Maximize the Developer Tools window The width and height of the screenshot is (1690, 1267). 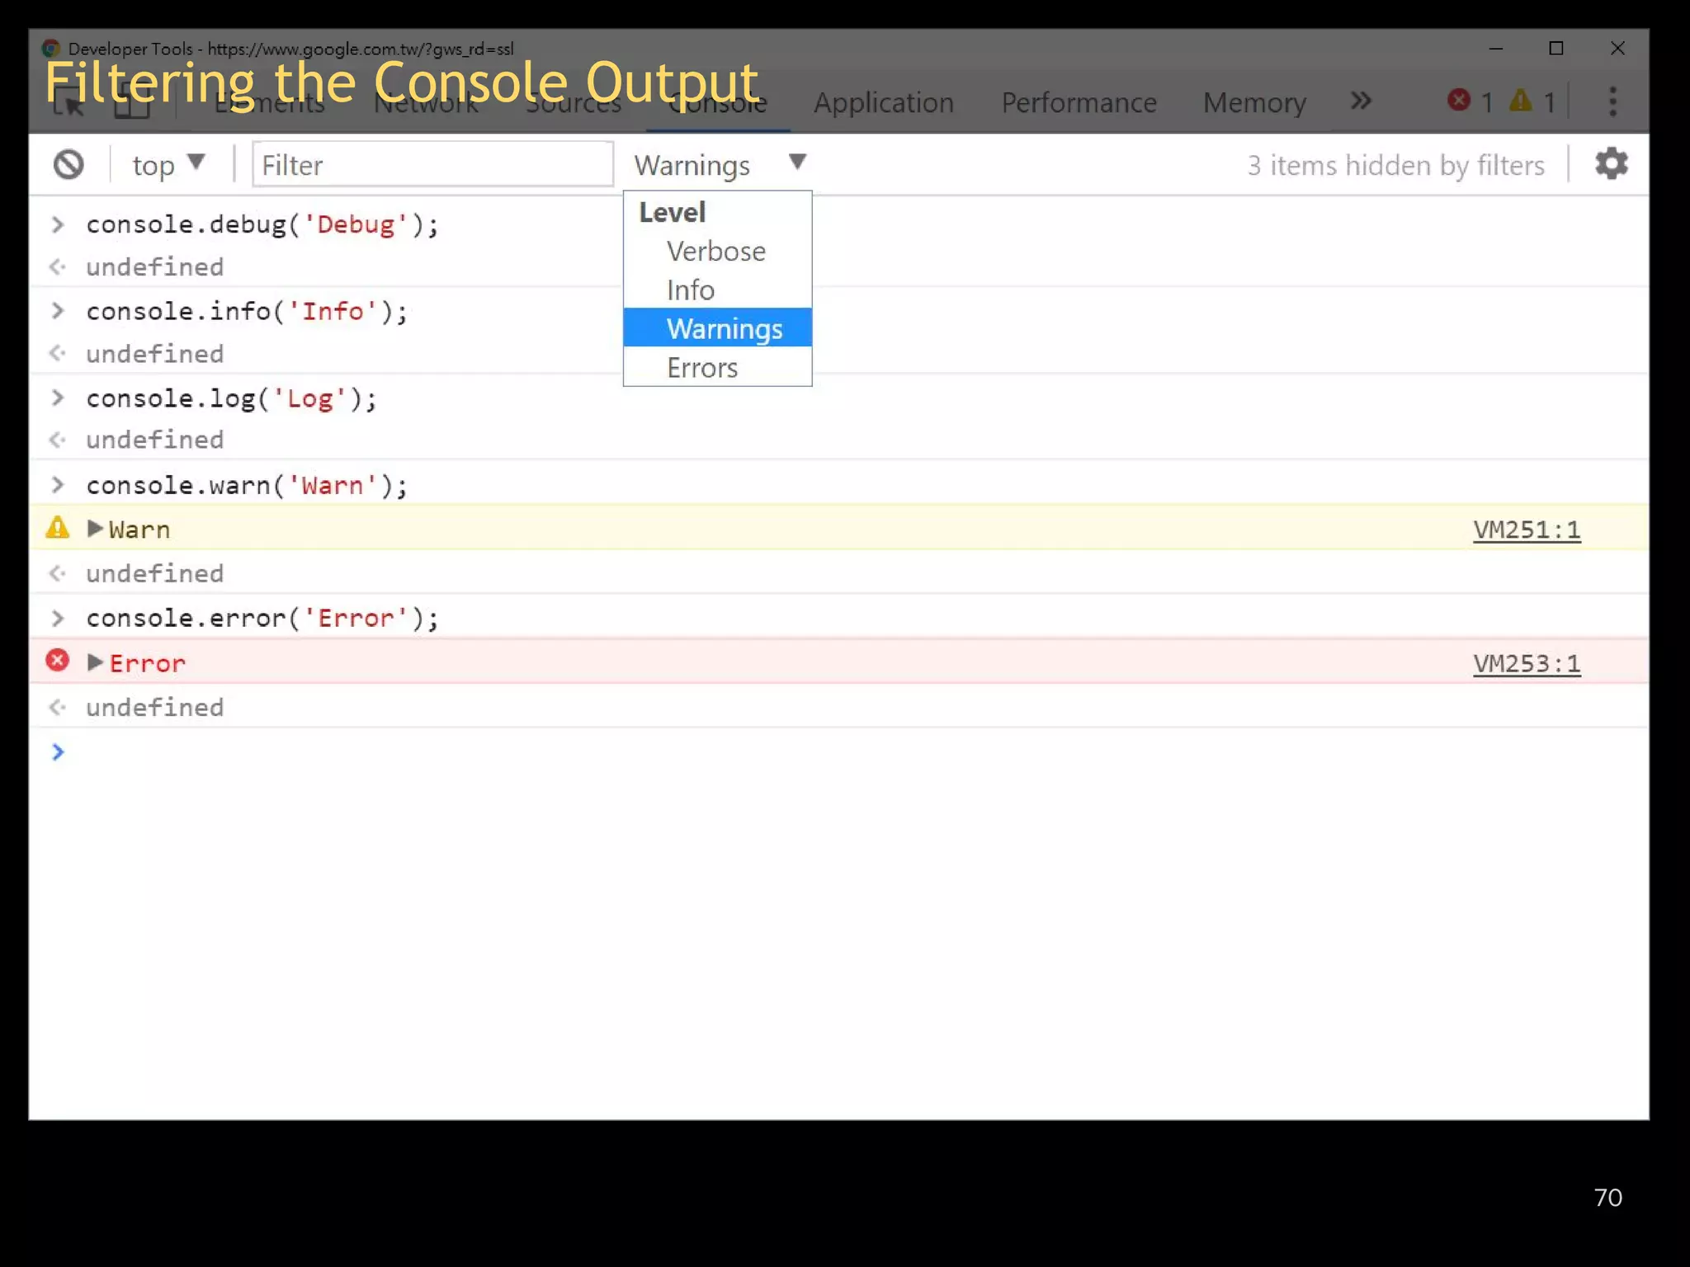click(1556, 49)
